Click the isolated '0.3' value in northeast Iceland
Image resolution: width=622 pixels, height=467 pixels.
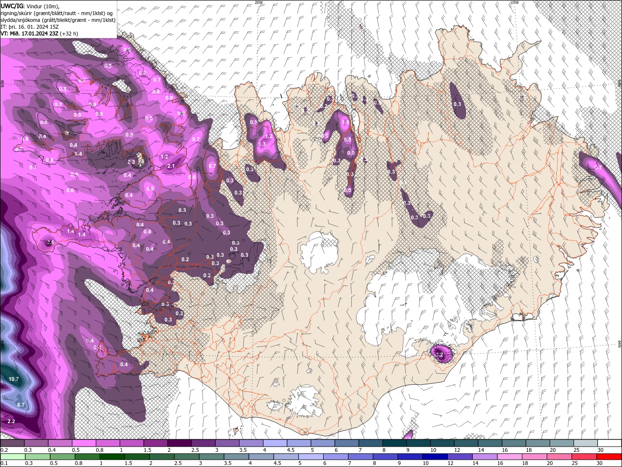coord(457,104)
